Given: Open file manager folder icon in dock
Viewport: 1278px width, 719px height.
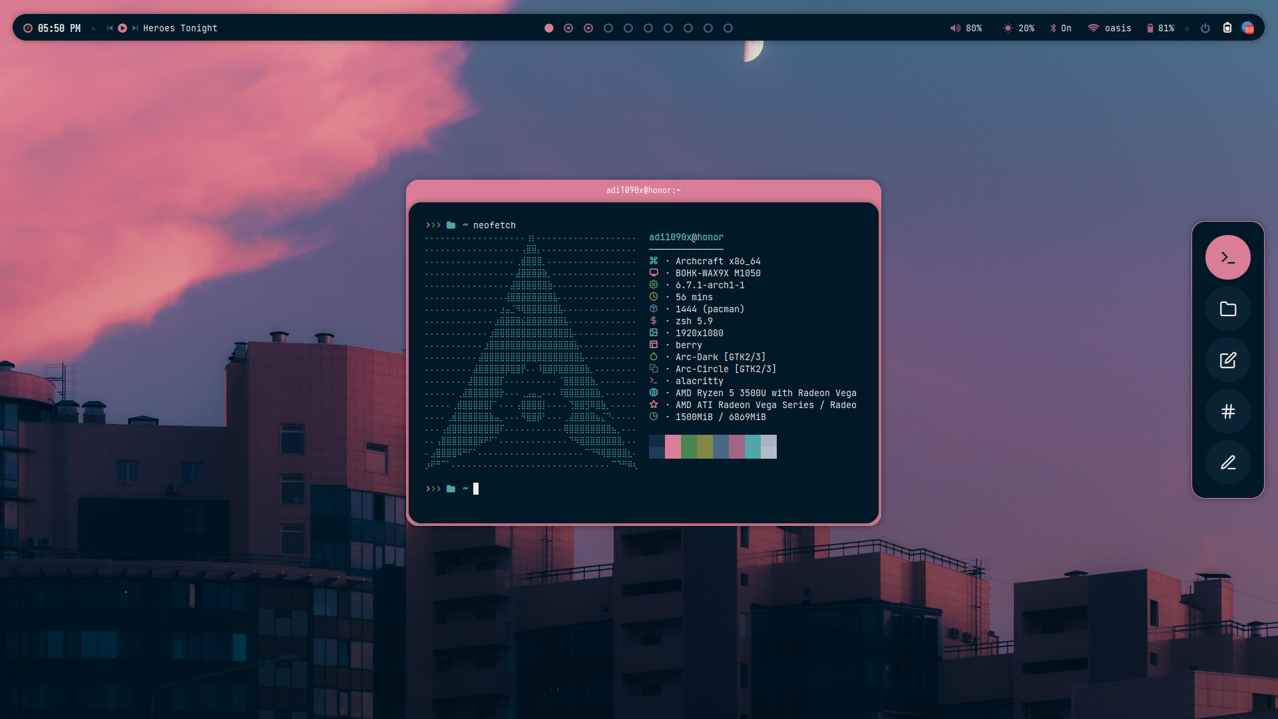Looking at the screenshot, I should [1227, 309].
